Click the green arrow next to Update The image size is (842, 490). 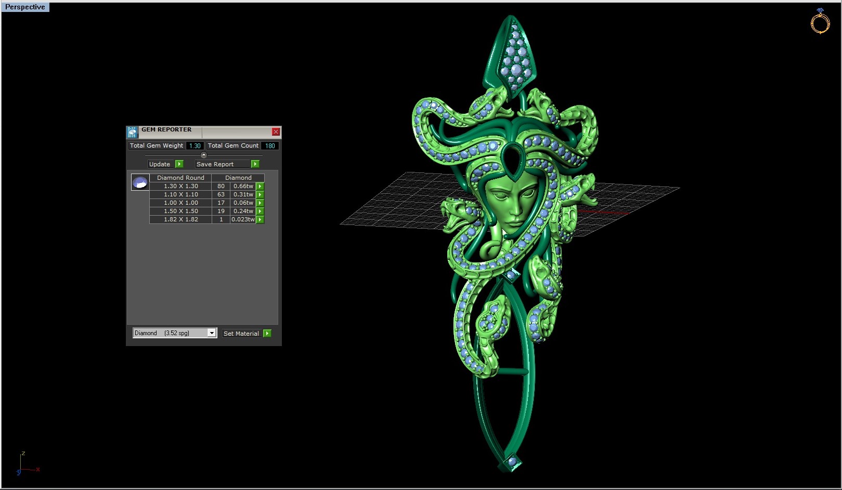click(179, 164)
